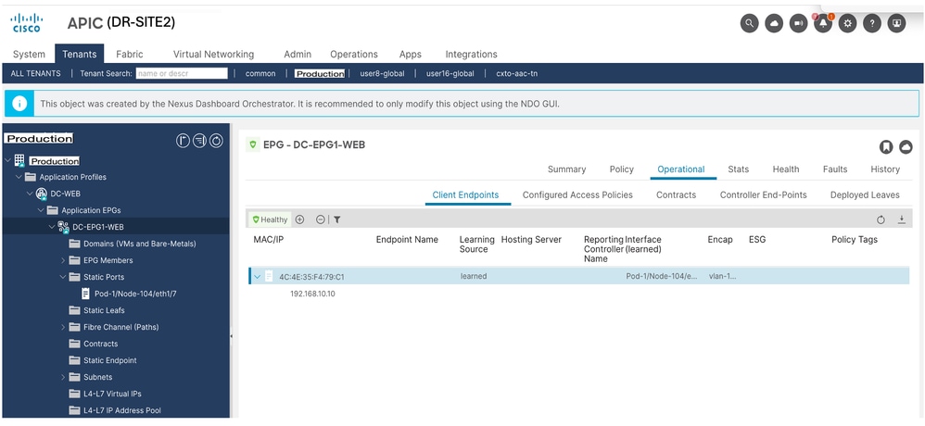The image size is (925, 426).
Task: Open the Operations menu tab
Action: (354, 55)
